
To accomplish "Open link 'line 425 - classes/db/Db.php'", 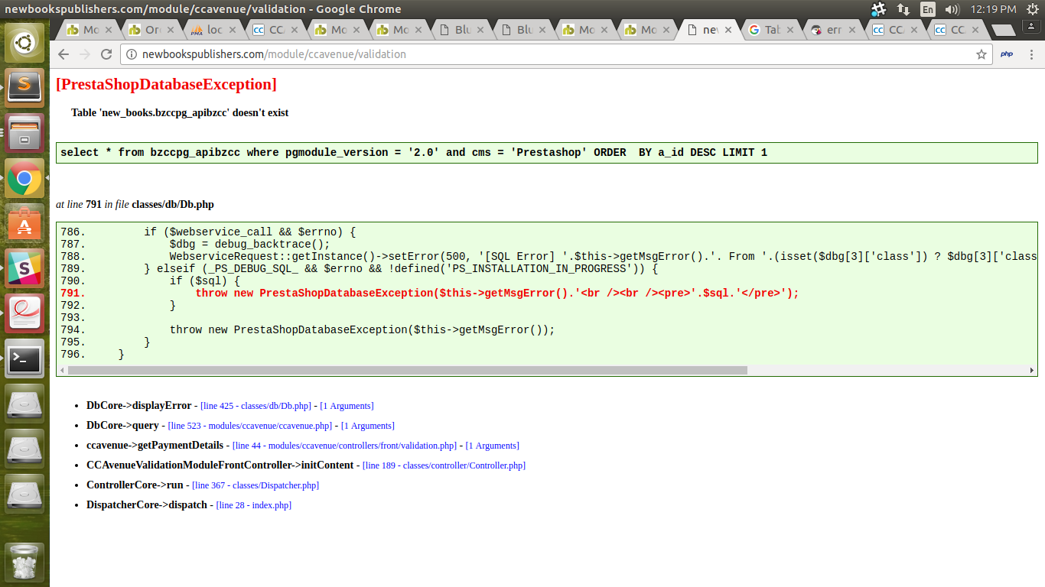I will (256, 406).
